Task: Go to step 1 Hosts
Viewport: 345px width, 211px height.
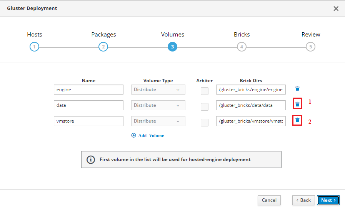Action: 34,47
